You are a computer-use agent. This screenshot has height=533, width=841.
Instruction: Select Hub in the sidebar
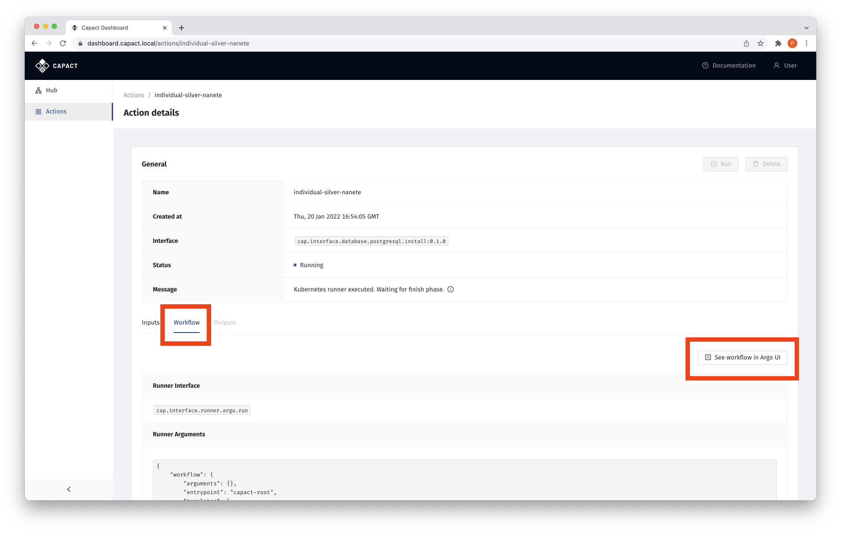click(x=51, y=90)
